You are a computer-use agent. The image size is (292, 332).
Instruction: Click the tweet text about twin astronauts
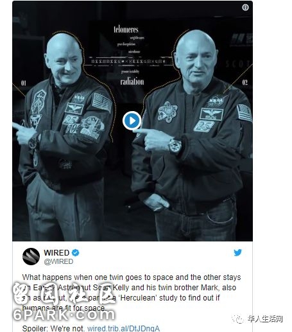click(132, 292)
